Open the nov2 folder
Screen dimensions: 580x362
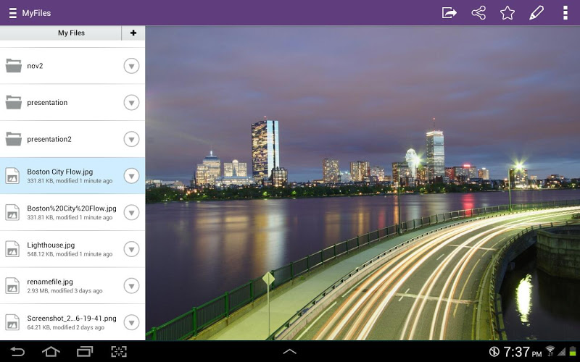click(72, 66)
